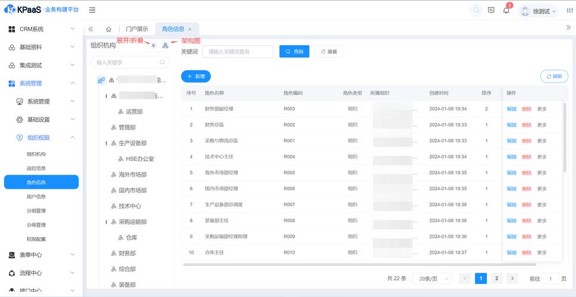Collapse the top-level 系统管理 menu chevron
The image size is (576, 297).
[73, 83]
